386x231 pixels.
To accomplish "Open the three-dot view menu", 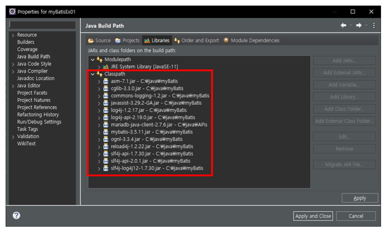I will (x=374, y=25).
